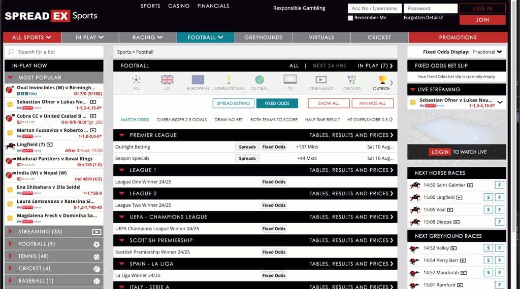Click cricket ball icon in Cricket (4) row
Screen dimensions: 520x289
[x=96, y=269]
